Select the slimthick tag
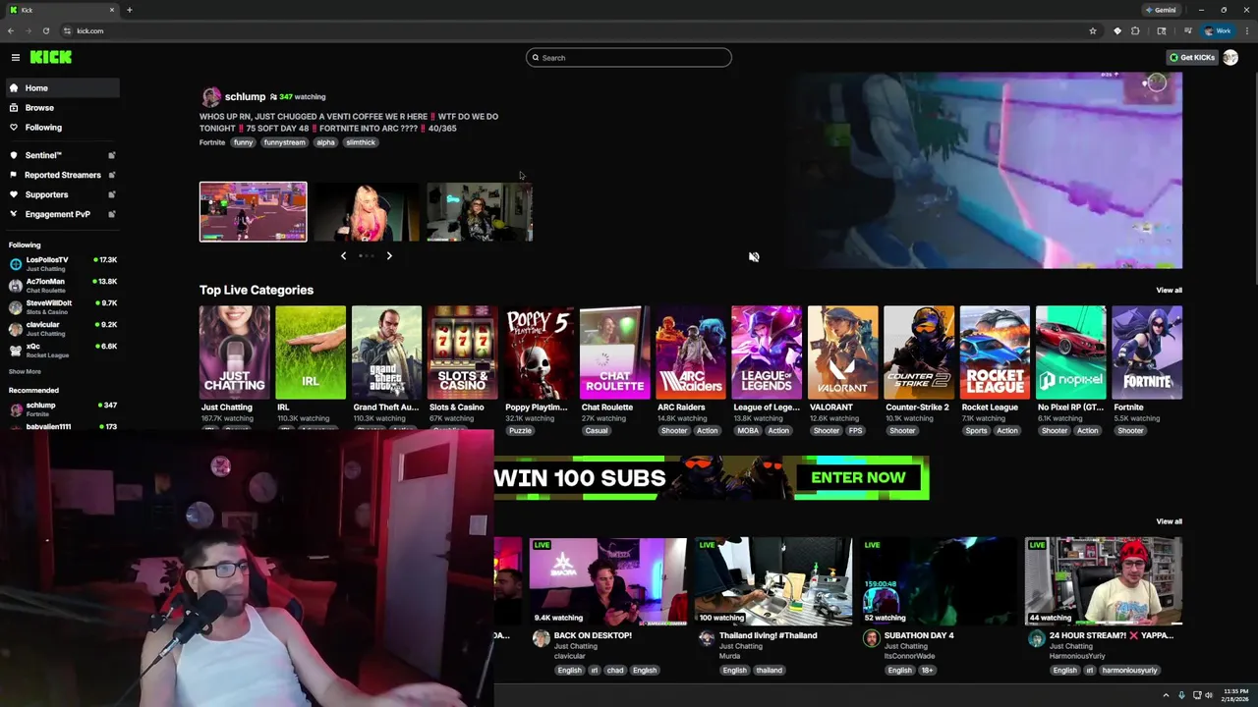The width and height of the screenshot is (1258, 707). point(361,142)
